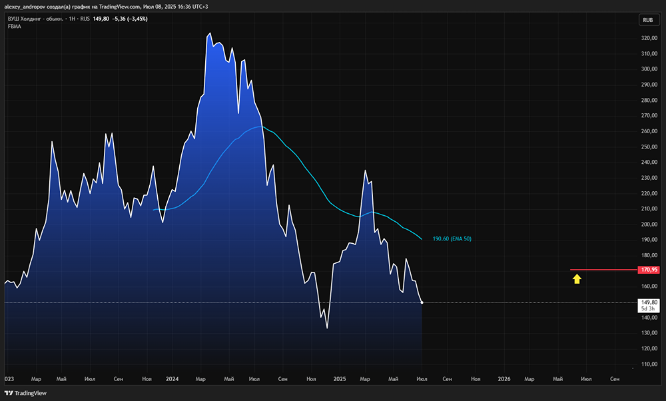Click the 110,00 price axis label
The height and width of the screenshot is (401, 666).
[649, 364]
